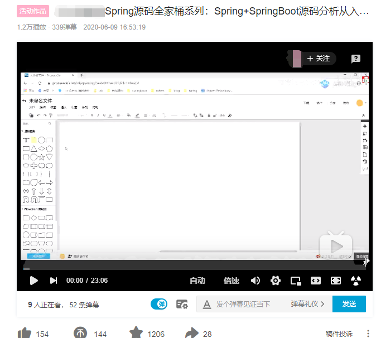Click the large play overlay icon
The image size is (376, 338).
point(336,245)
